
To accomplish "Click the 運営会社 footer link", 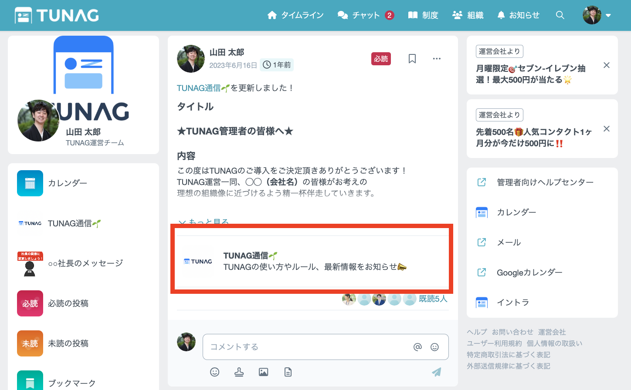I will click(x=552, y=332).
